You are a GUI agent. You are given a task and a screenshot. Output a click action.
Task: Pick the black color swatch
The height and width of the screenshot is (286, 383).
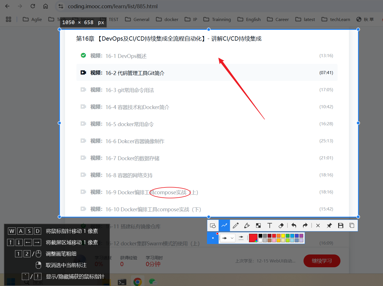coord(260,236)
